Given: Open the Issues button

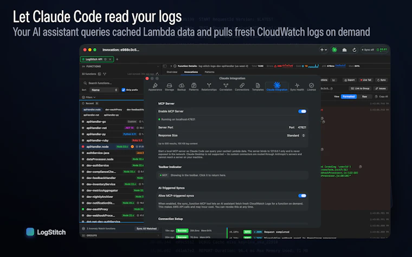Looking at the screenshot, I should [x=381, y=88].
